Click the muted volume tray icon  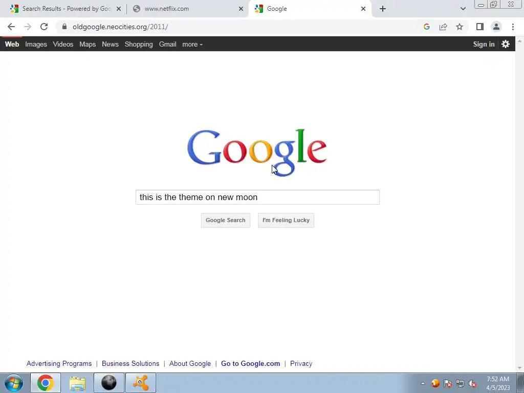(472, 383)
